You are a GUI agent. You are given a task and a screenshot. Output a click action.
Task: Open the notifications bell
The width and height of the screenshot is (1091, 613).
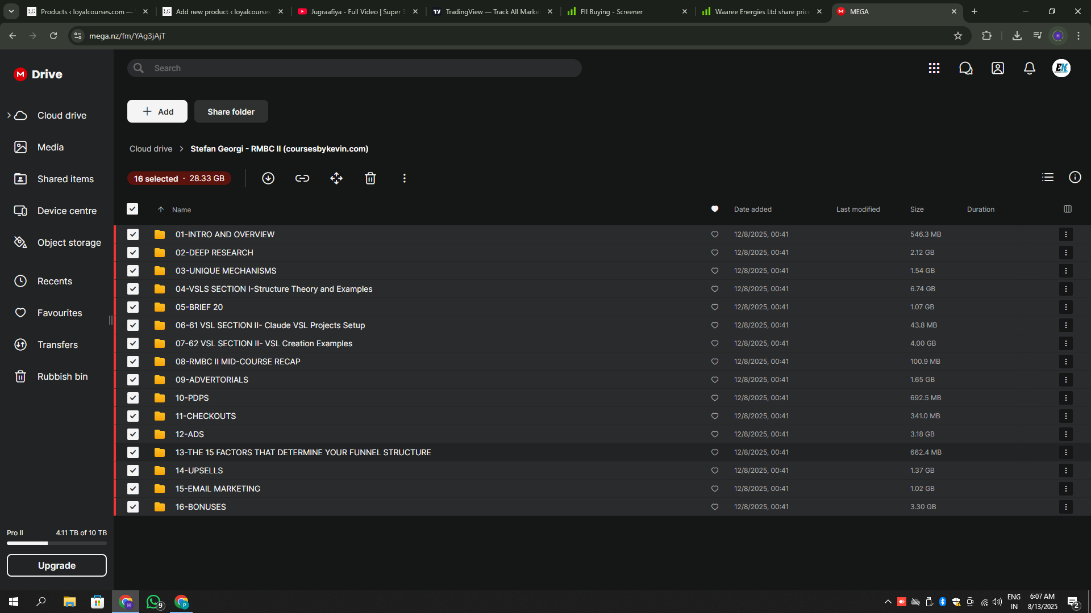point(1029,68)
